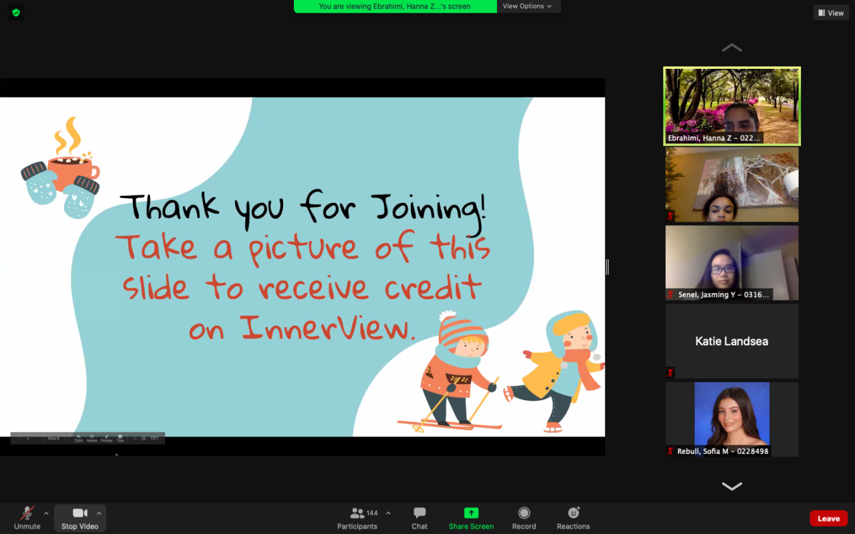This screenshot has height=534, width=855.
Task: Click the muted mic icon beside Rebull's name
Action: point(671,451)
